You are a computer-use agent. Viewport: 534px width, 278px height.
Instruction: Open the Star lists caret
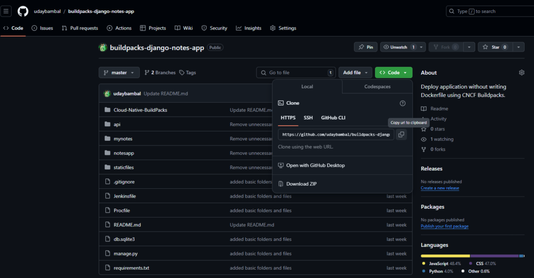tap(518, 47)
